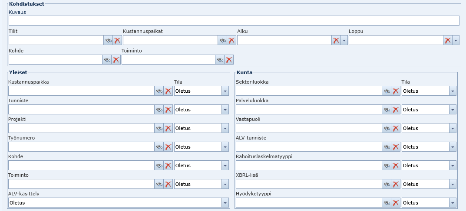Viewport: 466px width, 211px height.
Task: Open lookup for Hyödyketyyppi field
Action: click(387, 203)
